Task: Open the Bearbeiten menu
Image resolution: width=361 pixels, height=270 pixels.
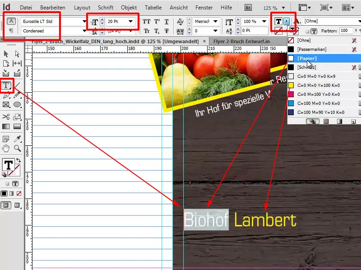Action: pos(52,8)
